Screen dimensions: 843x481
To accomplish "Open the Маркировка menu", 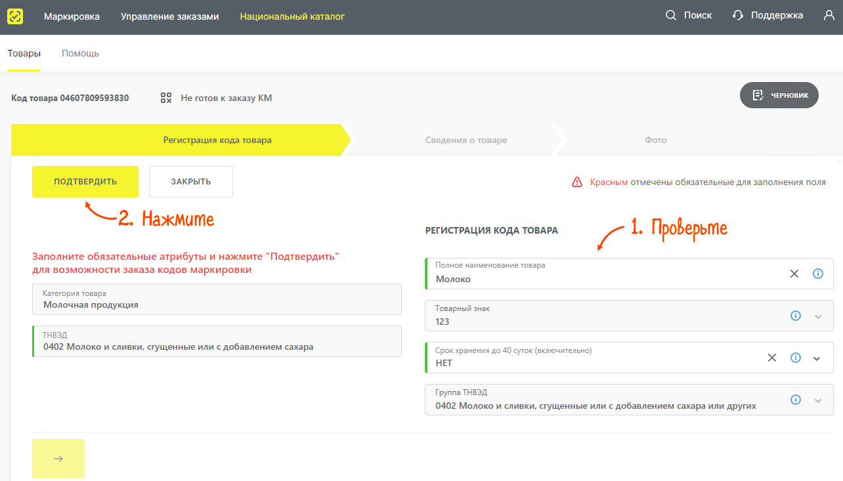I will [x=72, y=16].
